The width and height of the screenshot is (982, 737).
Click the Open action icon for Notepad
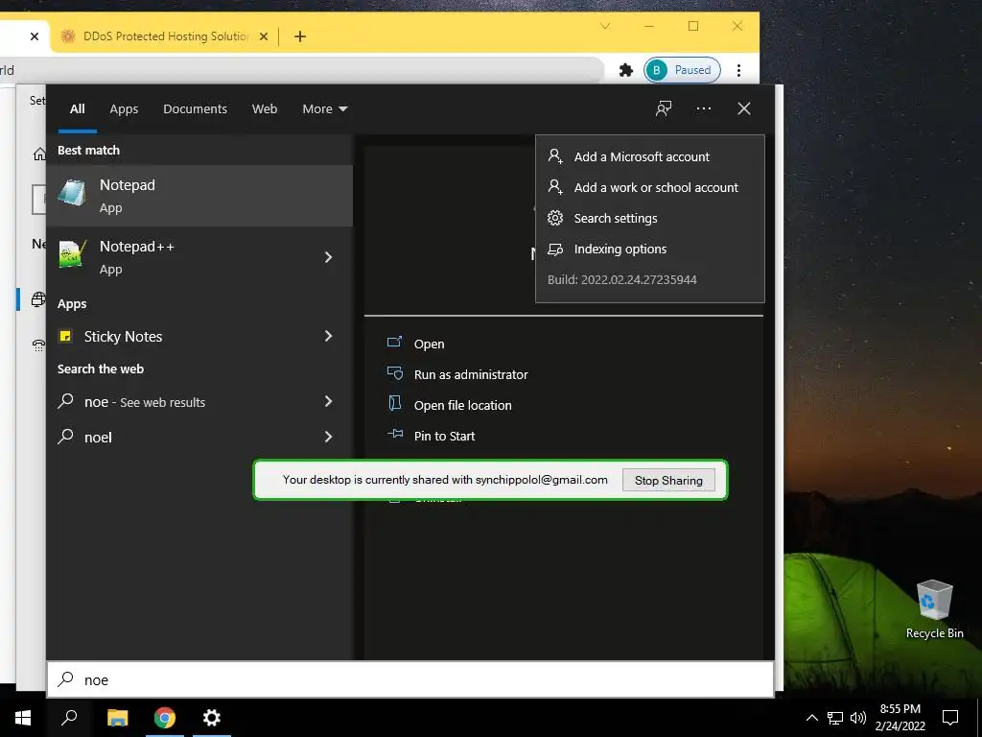click(x=394, y=343)
